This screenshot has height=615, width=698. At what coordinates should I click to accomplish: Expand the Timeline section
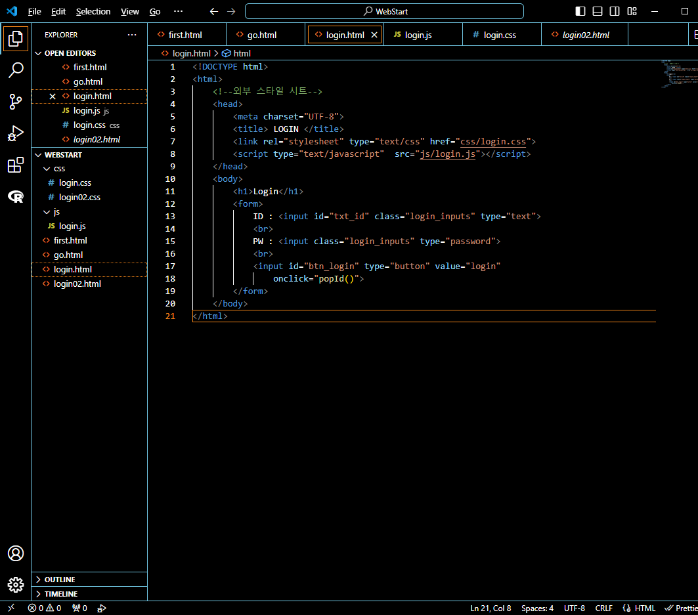click(89, 594)
